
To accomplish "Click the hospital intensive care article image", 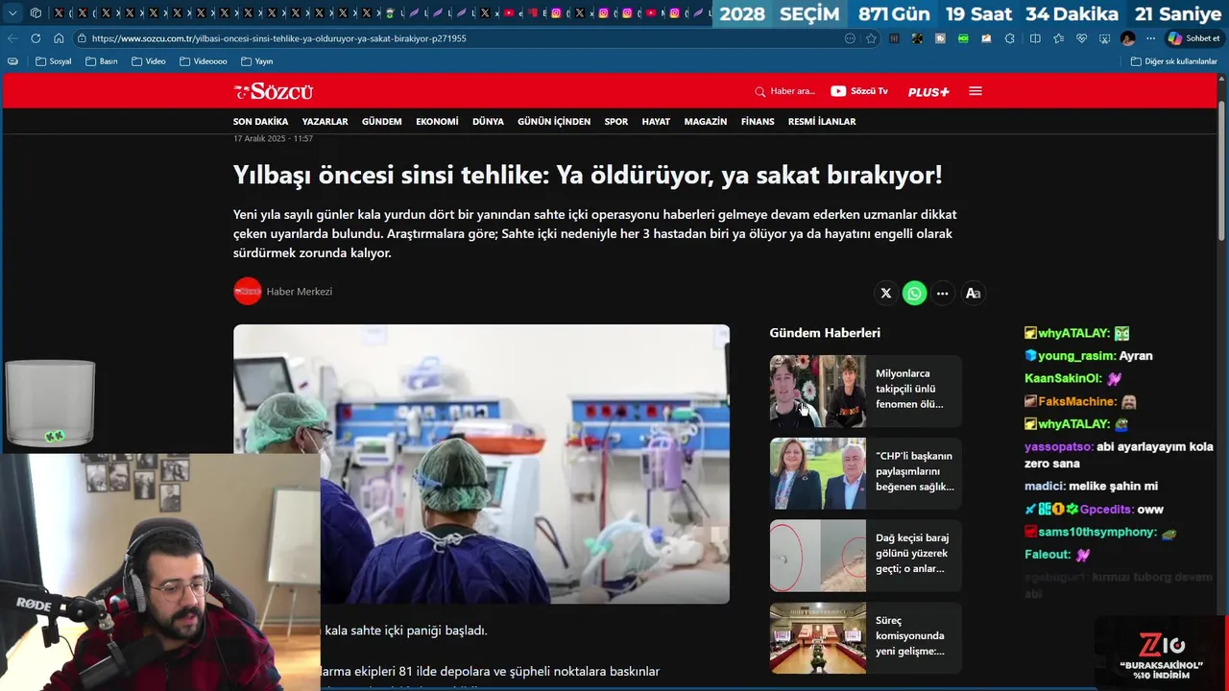I will click(x=481, y=464).
